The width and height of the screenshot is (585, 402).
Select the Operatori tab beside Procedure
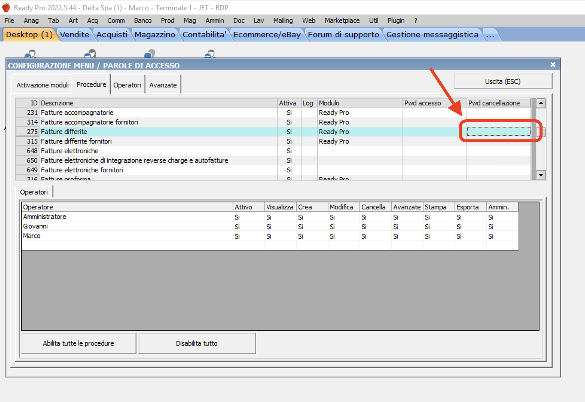click(127, 85)
